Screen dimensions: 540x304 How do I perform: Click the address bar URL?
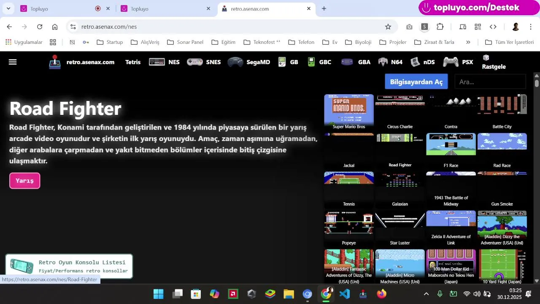(x=109, y=27)
